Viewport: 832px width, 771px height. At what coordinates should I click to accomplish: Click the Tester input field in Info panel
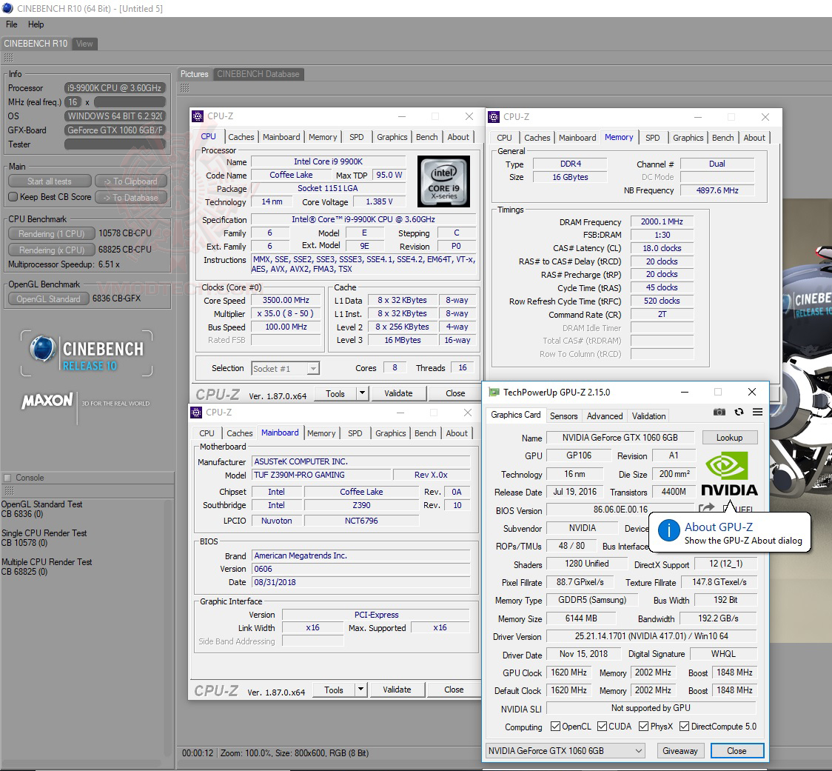(115, 144)
